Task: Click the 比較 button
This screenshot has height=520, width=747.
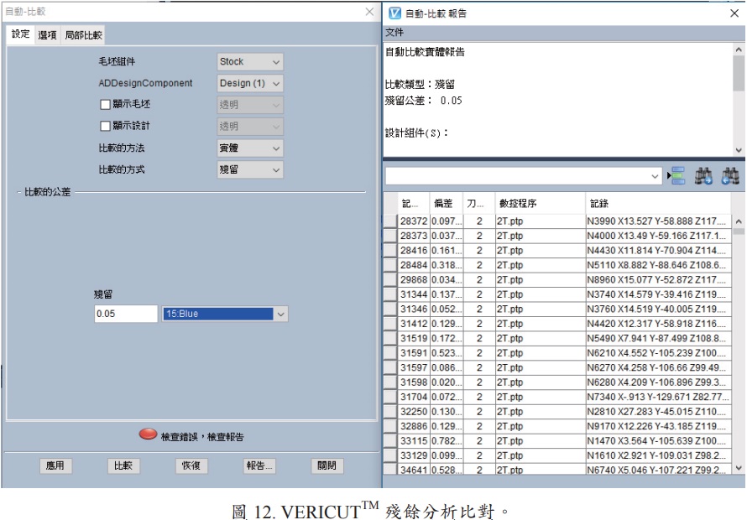Action: 123,465
